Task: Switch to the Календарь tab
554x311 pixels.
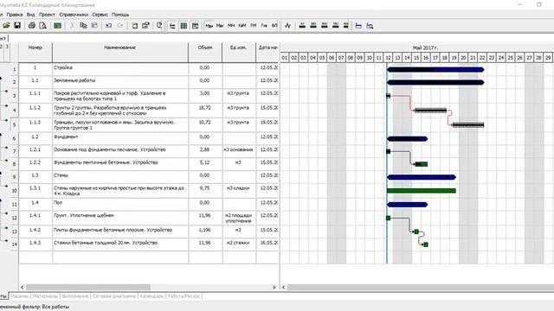Action: tap(151, 296)
